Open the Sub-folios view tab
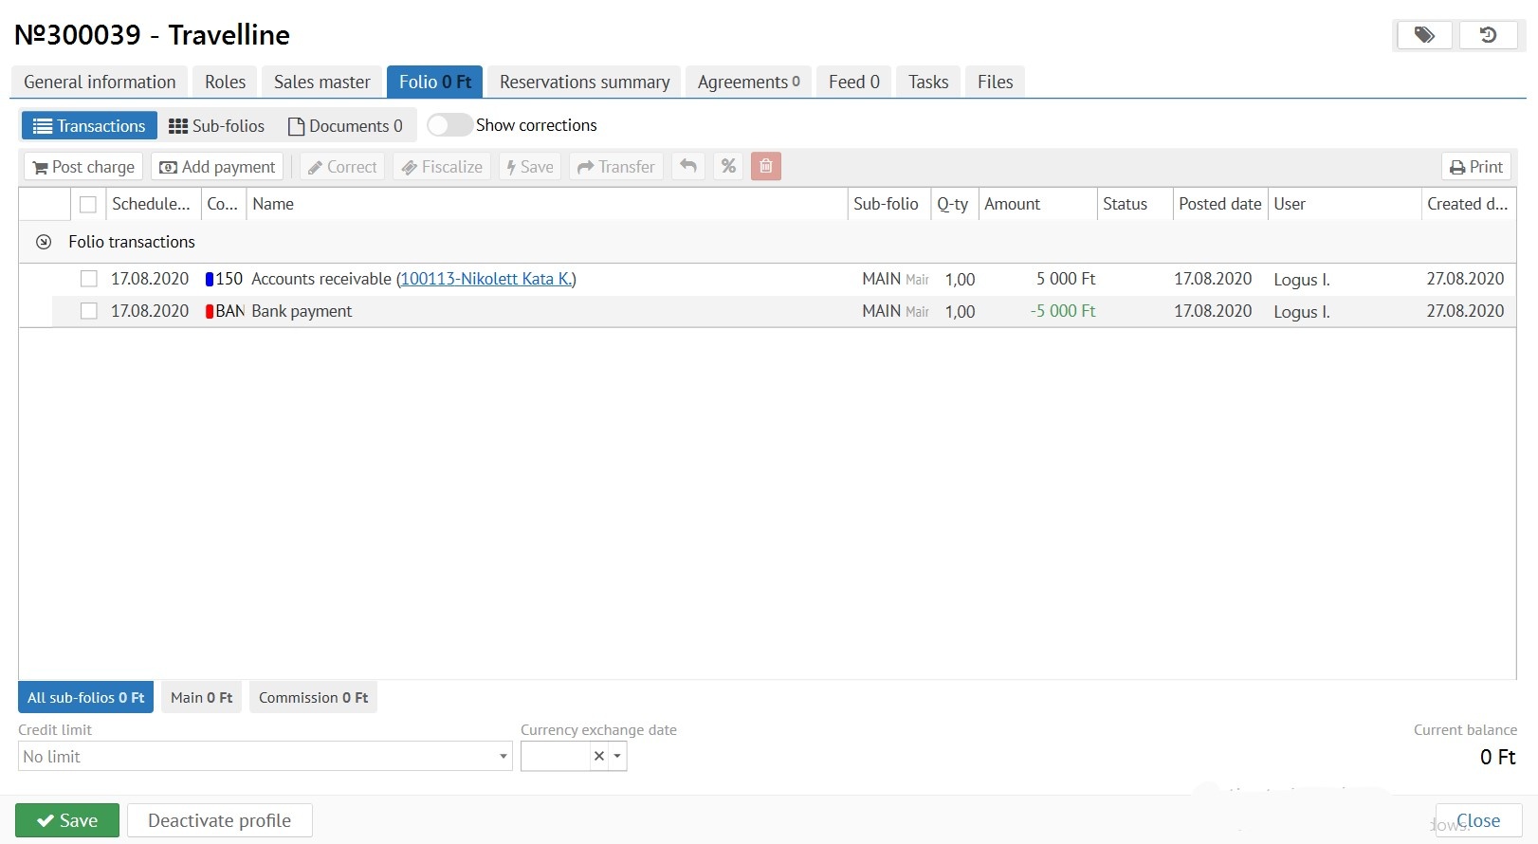The image size is (1538, 844). (x=217, y=126)
